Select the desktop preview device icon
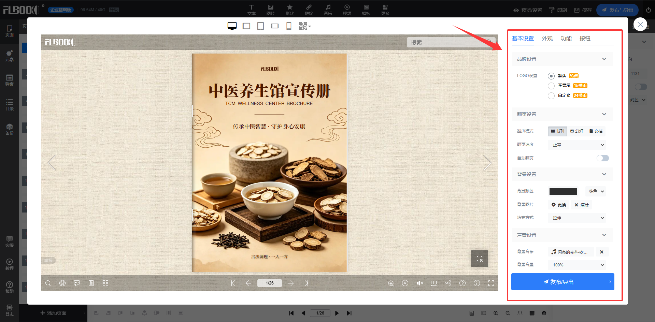This screenshot has width=655, height=322. [x=232, y=26]
